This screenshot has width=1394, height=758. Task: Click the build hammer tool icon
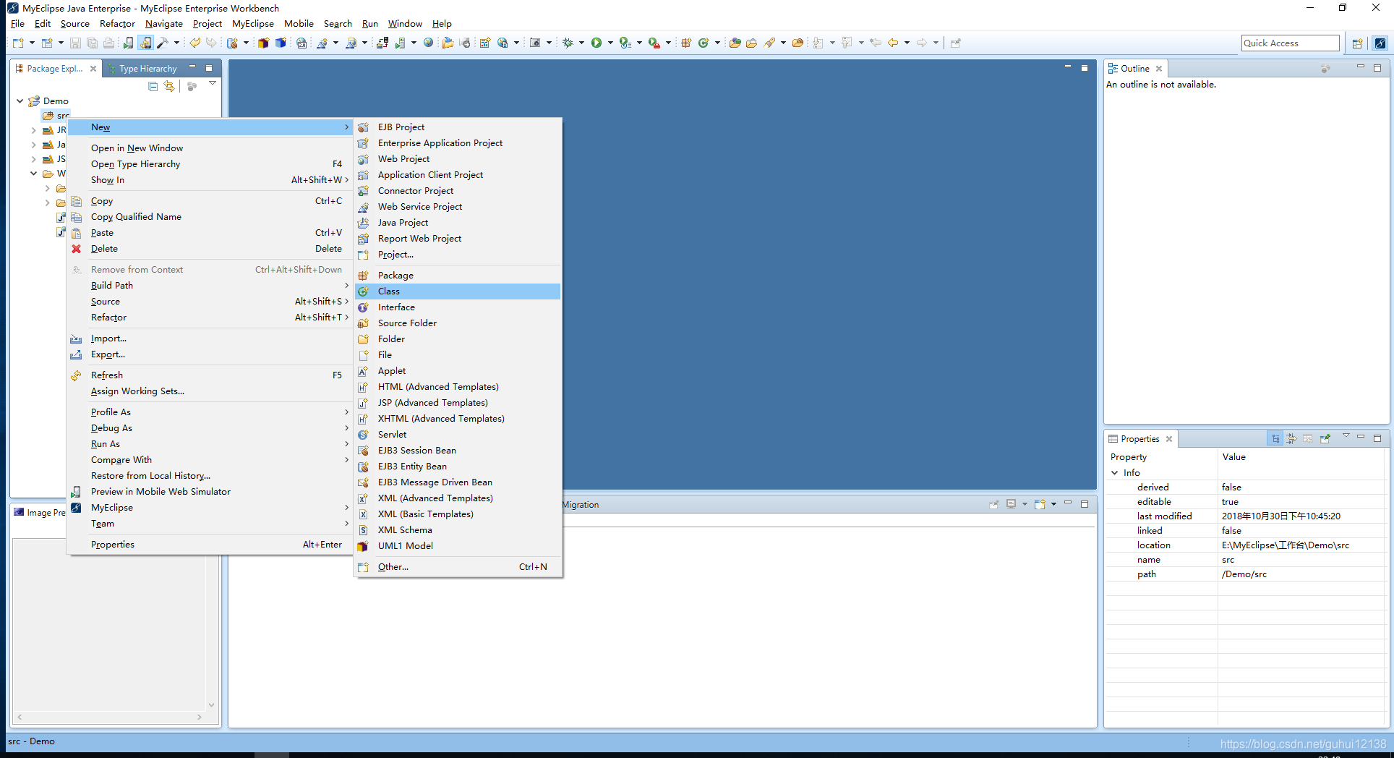(163, 43)
